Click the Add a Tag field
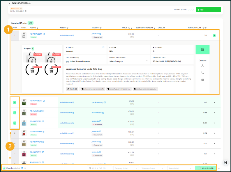 (x=99, y=168)
